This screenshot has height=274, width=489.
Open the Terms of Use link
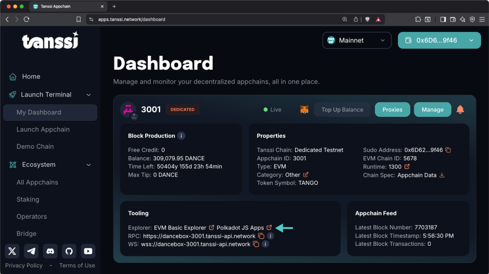point(77,266)
